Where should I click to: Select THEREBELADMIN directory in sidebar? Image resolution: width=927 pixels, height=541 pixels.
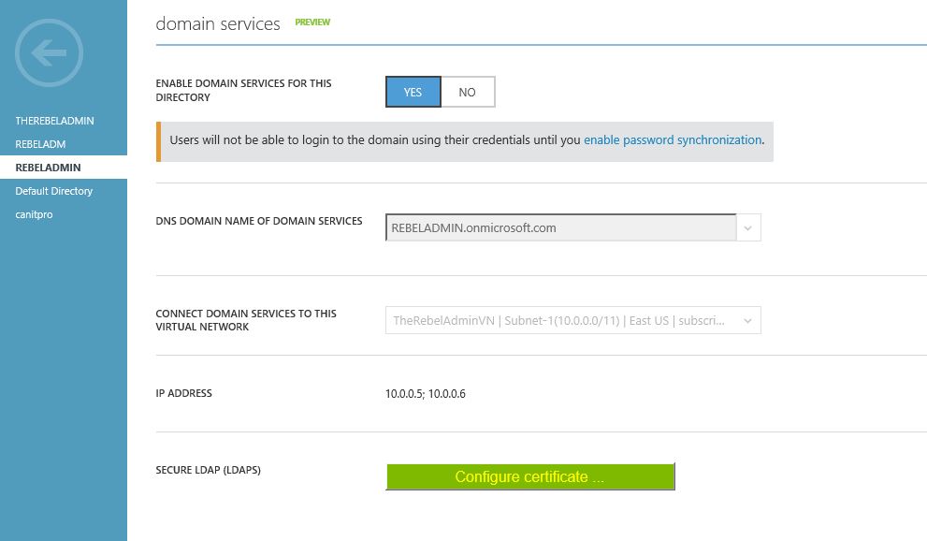pos(54,121)
